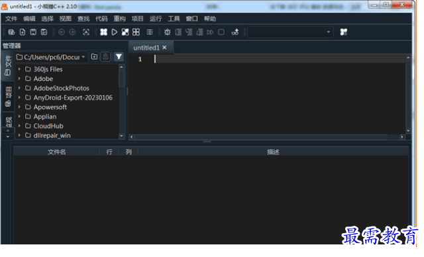Click the Continue fast-forward debug icon
Image resolution: width=424 pixels, height=257 pixels.
coord(210,32)
